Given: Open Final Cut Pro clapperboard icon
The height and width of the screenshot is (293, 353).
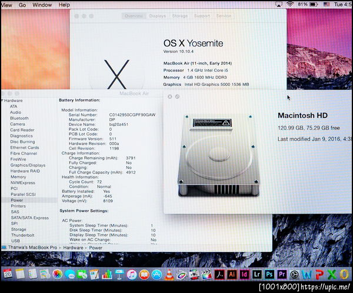Looking at the screenshot, I should (x=207, y=275).
